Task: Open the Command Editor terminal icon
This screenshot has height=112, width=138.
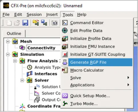Action: [x=65, y=23]
